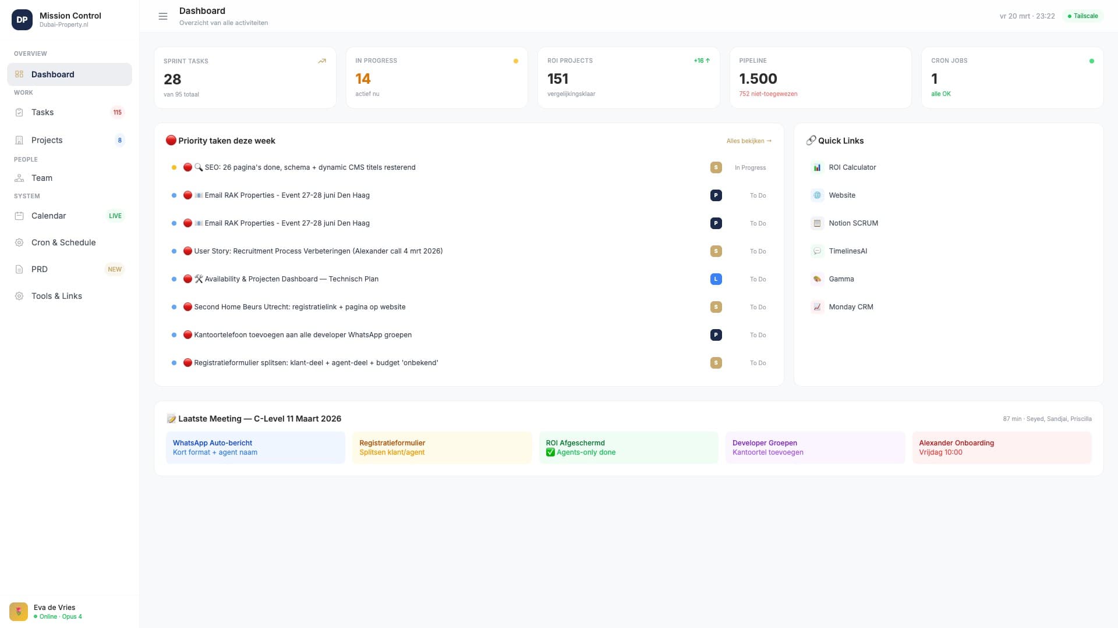Image resolution: width=1118 pixels, height=628 pixels.
Task: Click the Team icon under People
Action: click(x=19, y=178)
